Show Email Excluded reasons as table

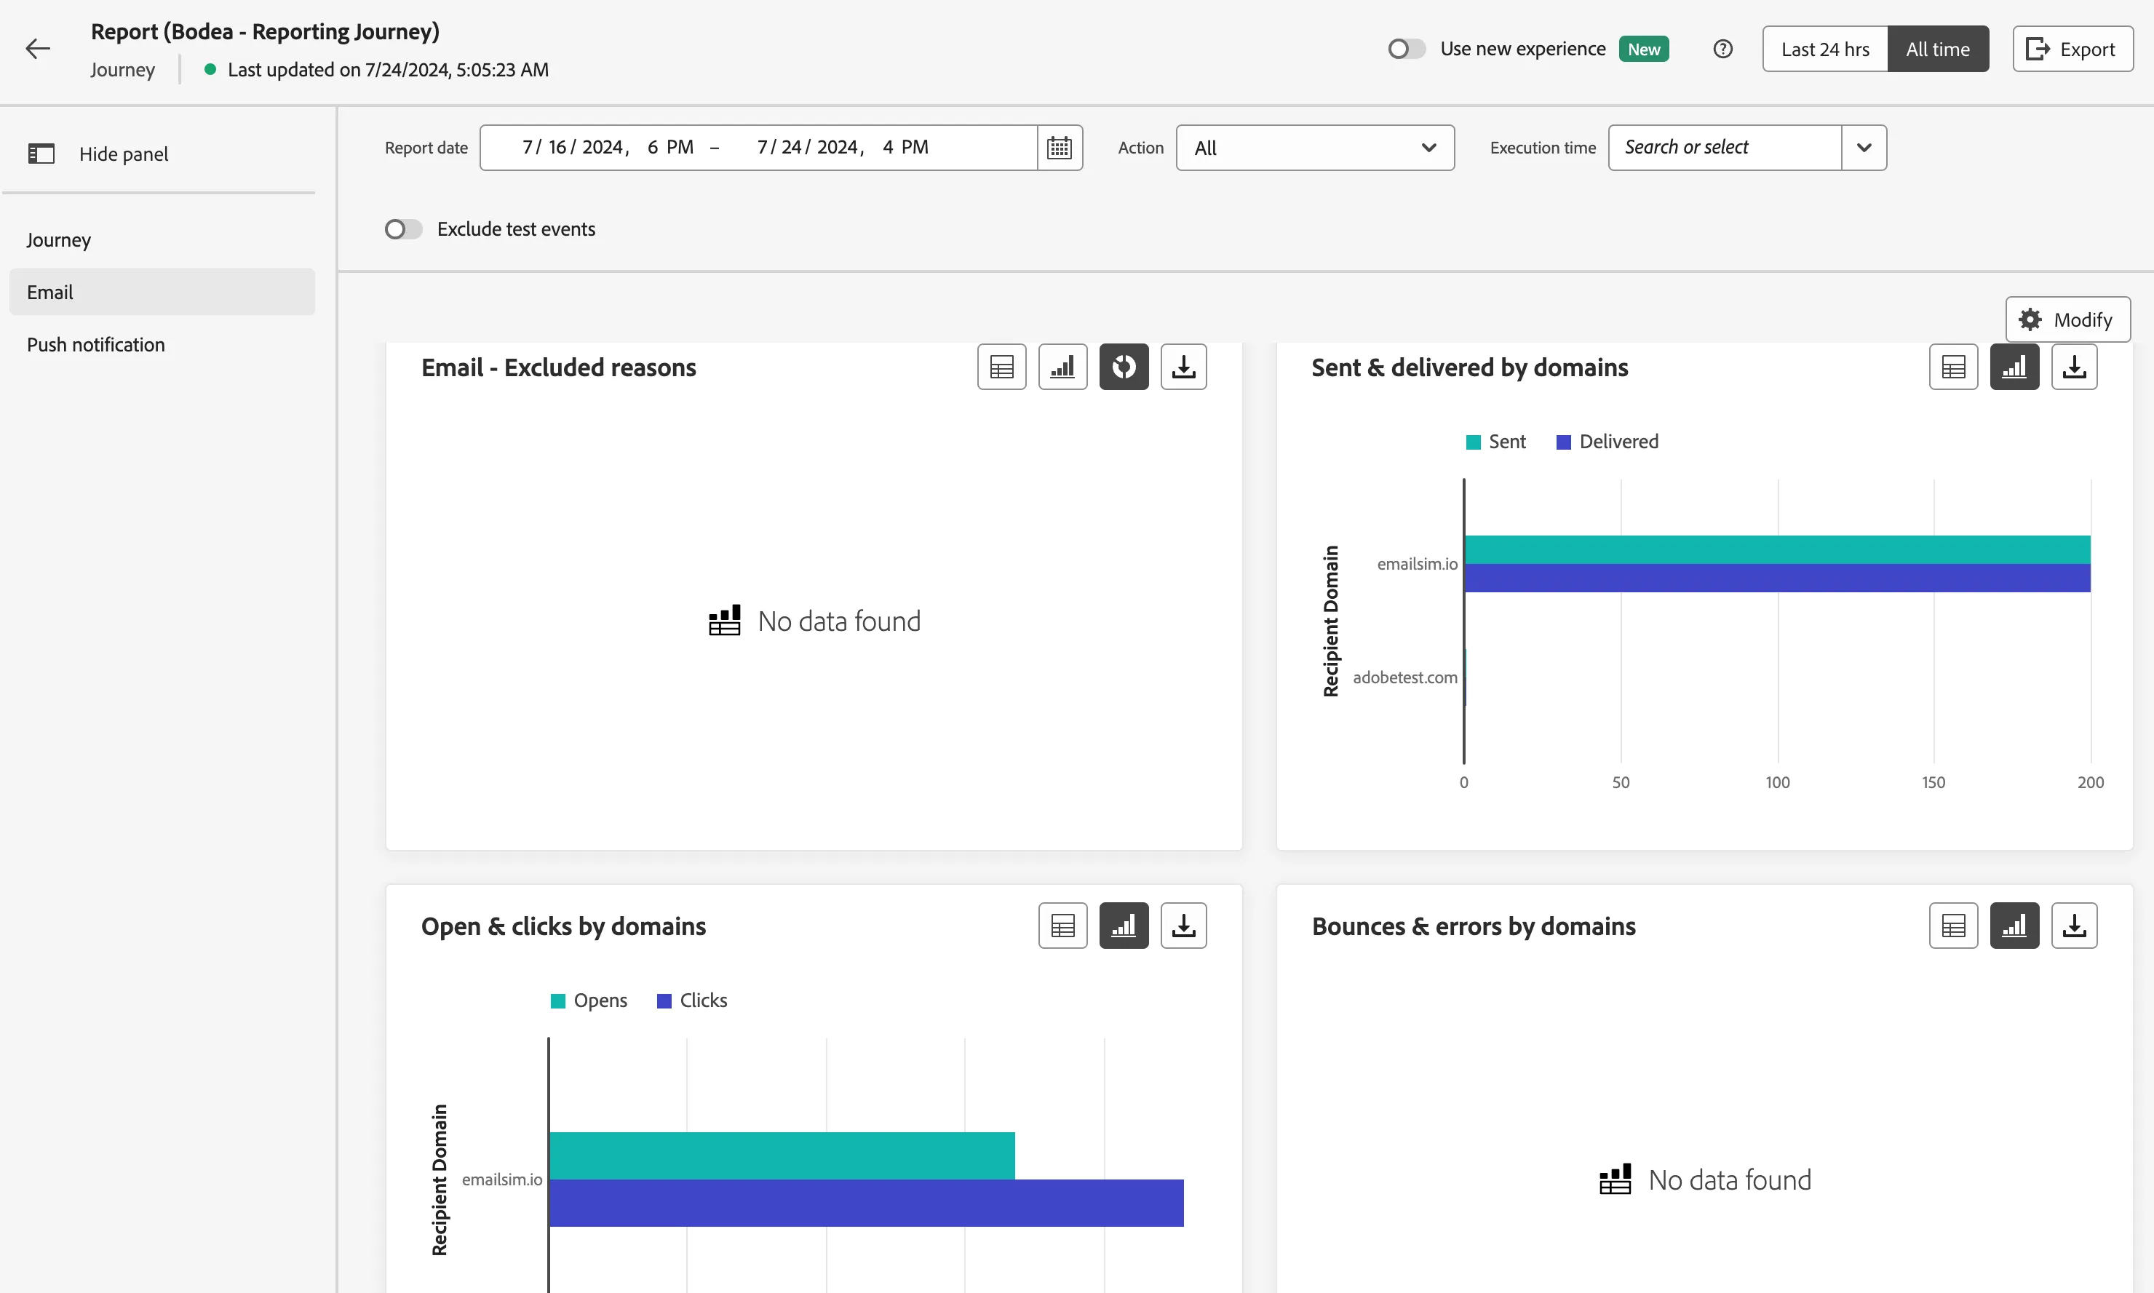pos(1001,367)
